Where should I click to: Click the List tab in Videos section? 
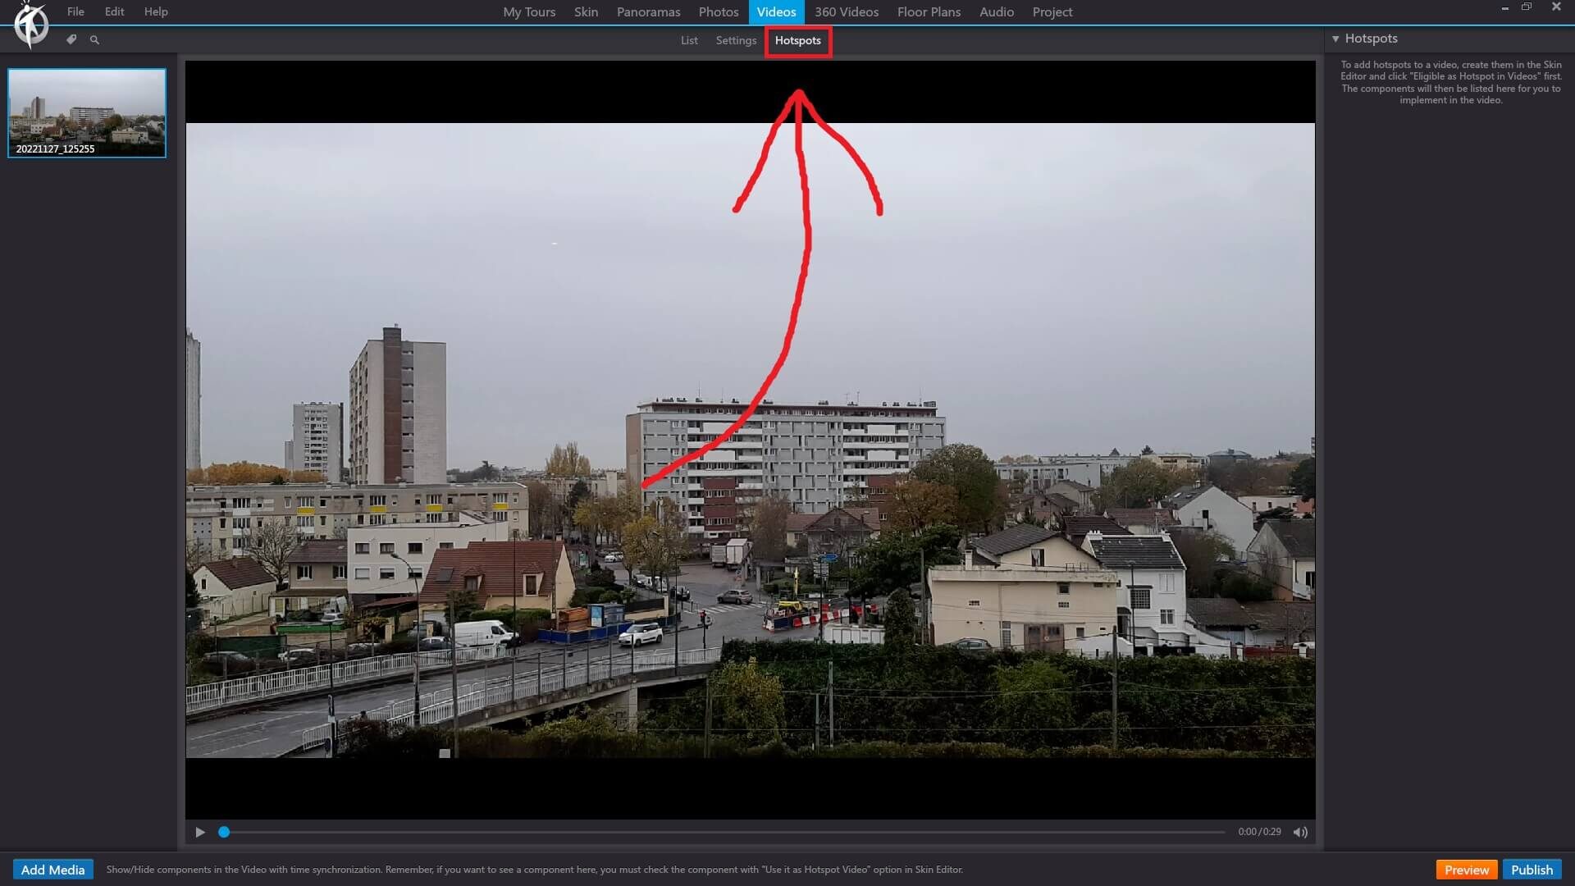[x=689, y=40]
